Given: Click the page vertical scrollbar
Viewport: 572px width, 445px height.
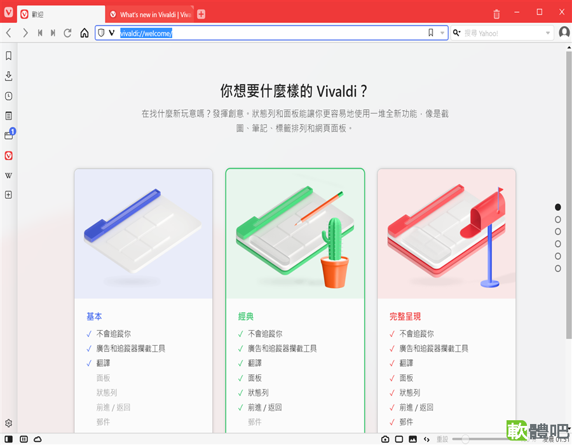Looking at the screenshot, I should (x=569, y=195).
